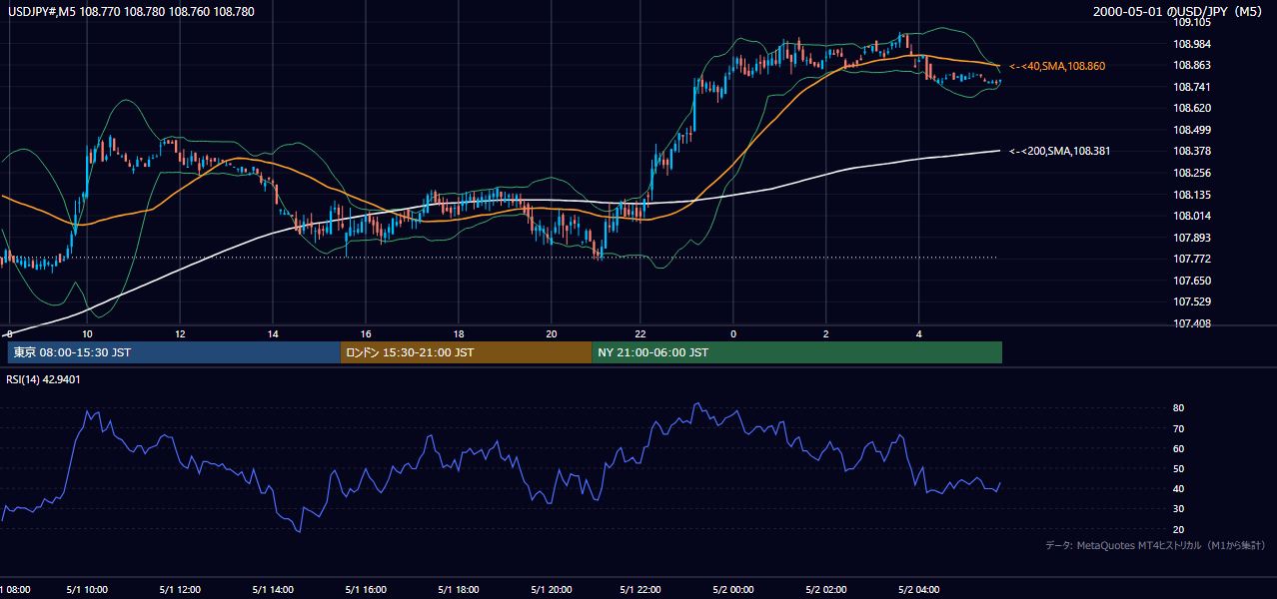Click the 5/1 12:00 bottom time label

click(179, 589)
